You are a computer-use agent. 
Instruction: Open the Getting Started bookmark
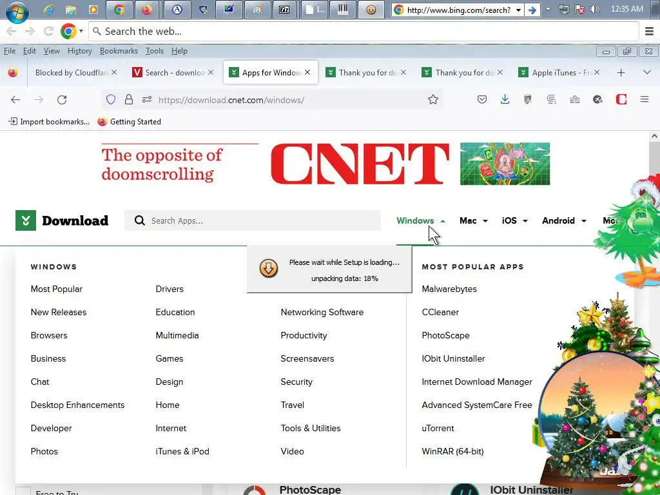point(129,122)
